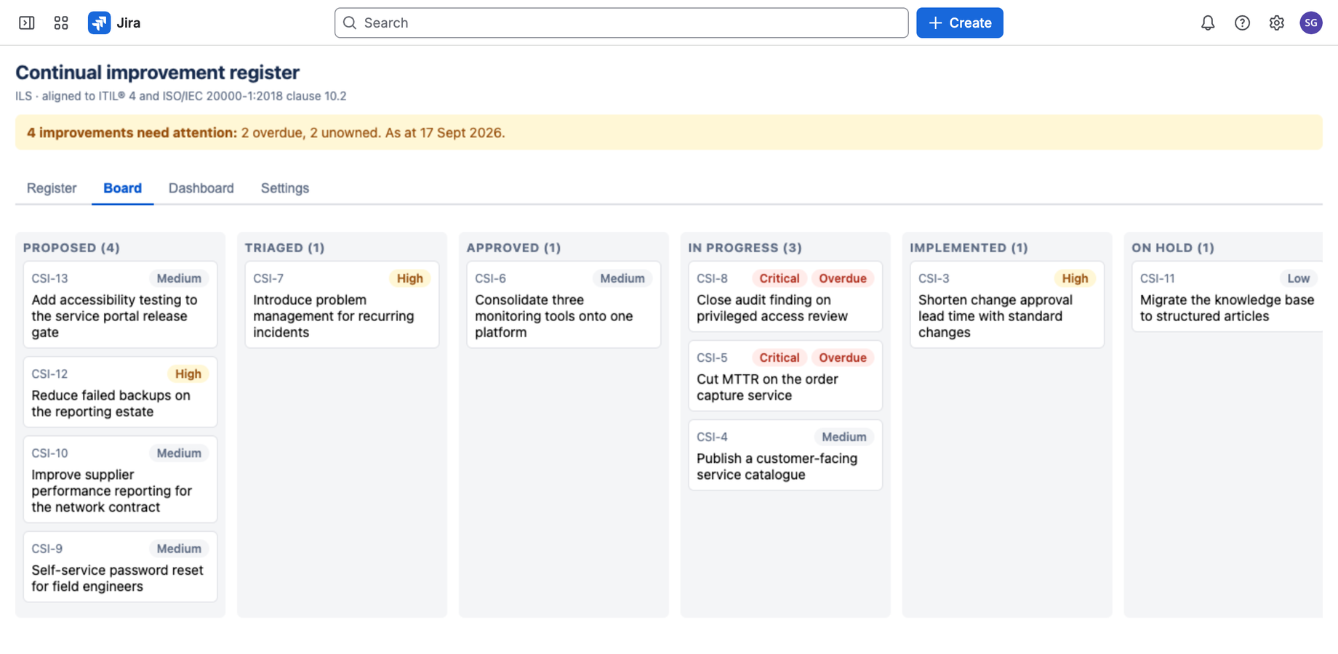The height and width of the screenshot is (654, 1338).
Task: Click the Low badge on CSI-11
Action: 1298,278
